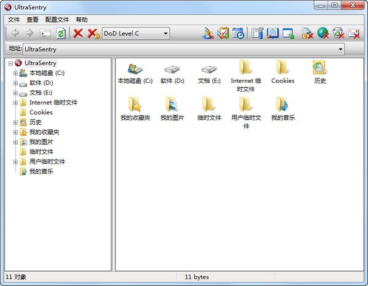Open the 文件 menu
368x286 pixels.
coord(13,20)
